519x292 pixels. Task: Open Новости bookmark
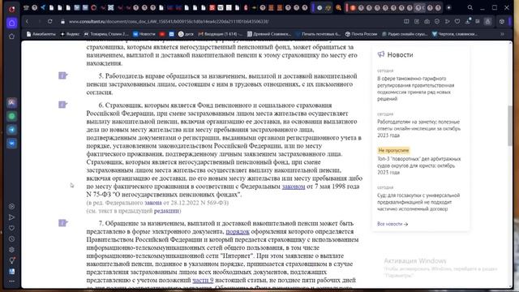pos(144,34)
